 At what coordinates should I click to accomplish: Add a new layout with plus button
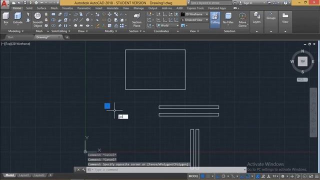tap(50, 175)
